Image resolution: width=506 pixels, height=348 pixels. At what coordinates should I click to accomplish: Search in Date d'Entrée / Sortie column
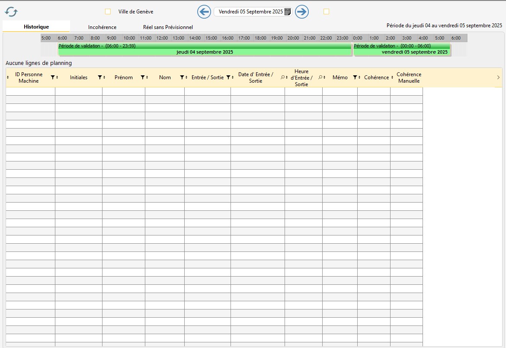(x=282, y=77)
